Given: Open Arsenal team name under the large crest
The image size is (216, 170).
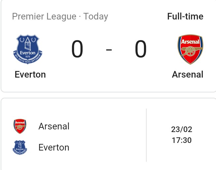Looking at the screenshot, I should (x=188, y=74).
